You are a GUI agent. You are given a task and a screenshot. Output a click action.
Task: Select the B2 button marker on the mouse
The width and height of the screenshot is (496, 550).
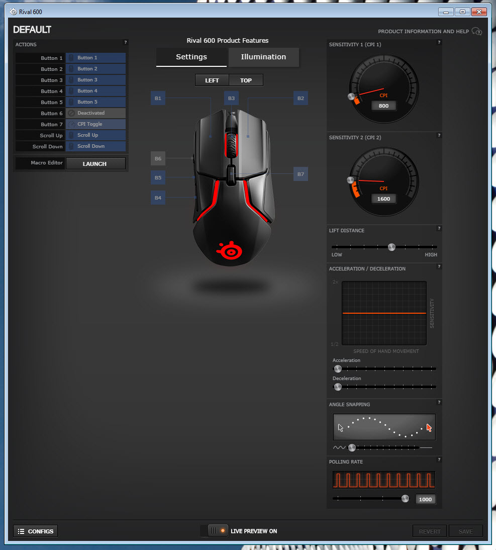[301, 98]
